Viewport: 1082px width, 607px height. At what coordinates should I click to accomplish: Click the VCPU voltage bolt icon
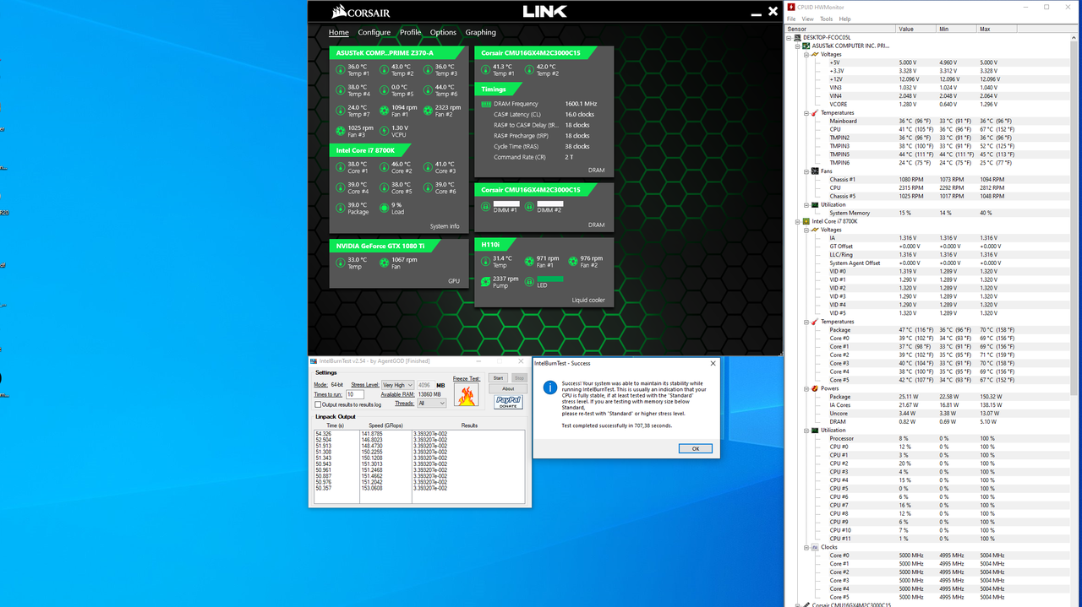coord(384,131)
